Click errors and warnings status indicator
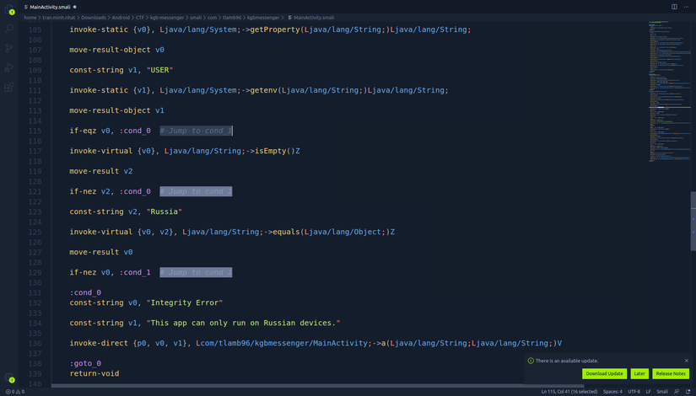Image resolution: width=696 pixels, height=396 pixels. (16, 392)
